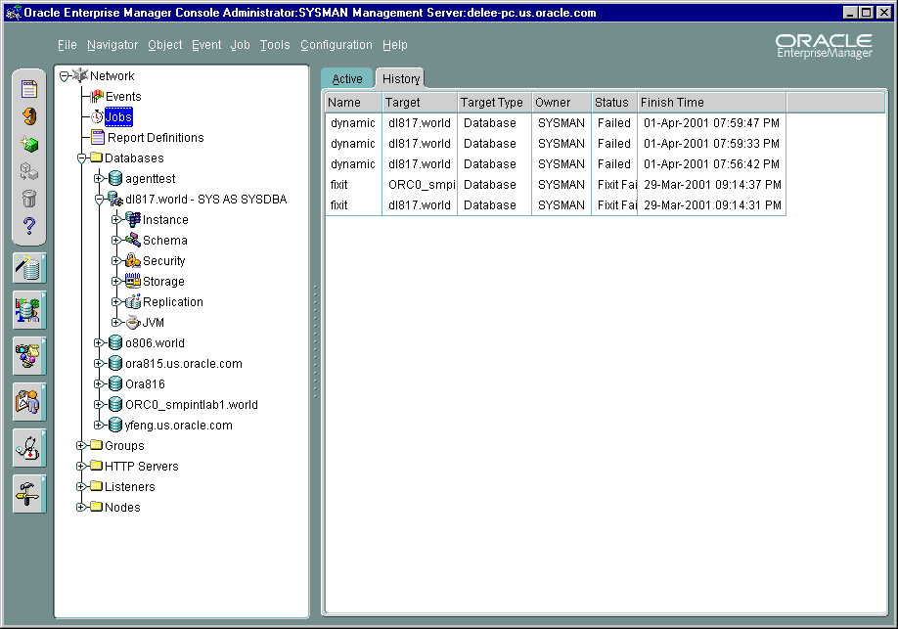Expand the agenttest database node

[99, 179]
